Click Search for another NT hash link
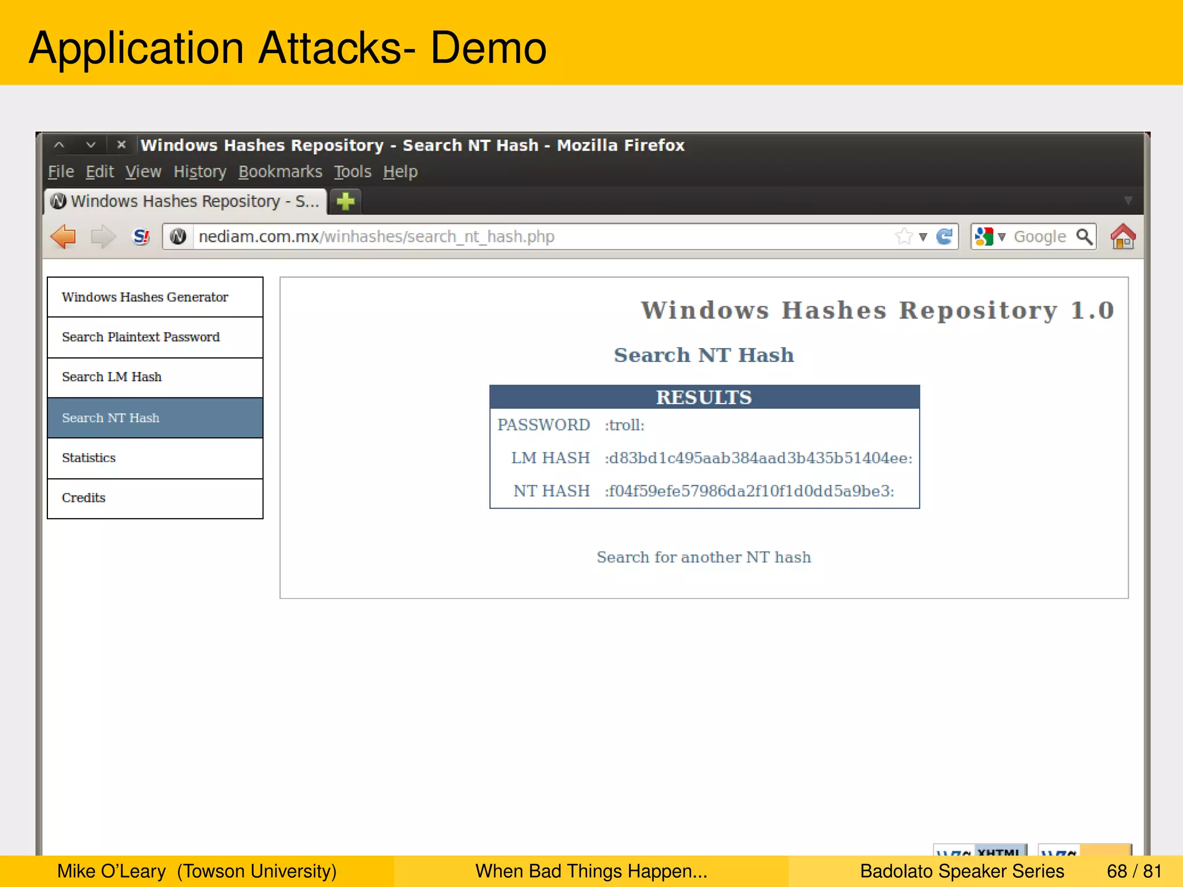The image size is (1183, 887). (704, 557)
